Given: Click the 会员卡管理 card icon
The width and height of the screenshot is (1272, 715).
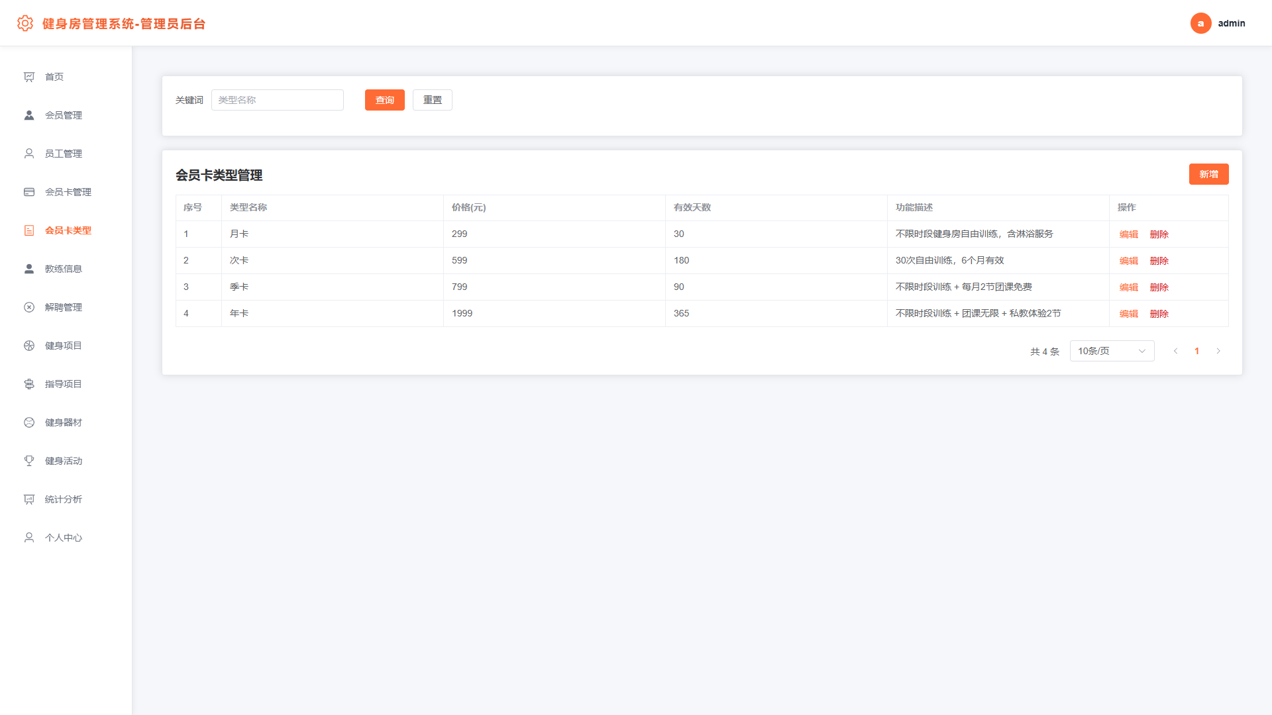Looking at the screenshot, I should pyautogui.click(x=29, y=192).
